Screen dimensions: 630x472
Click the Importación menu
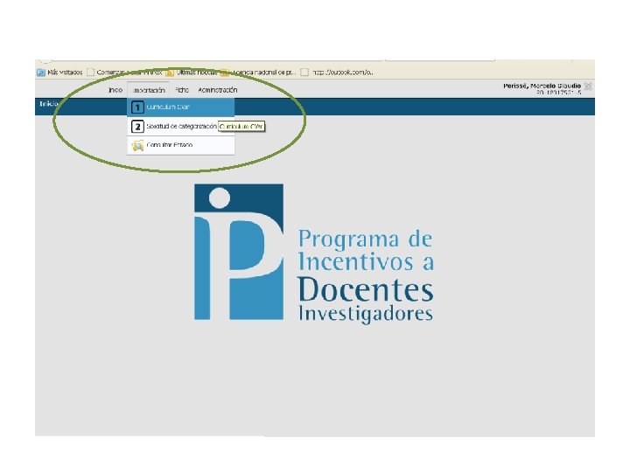[x=149, y=90]
